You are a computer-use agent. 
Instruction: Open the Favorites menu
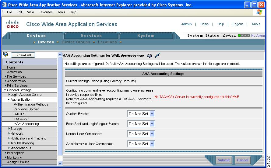coord(45,12)
